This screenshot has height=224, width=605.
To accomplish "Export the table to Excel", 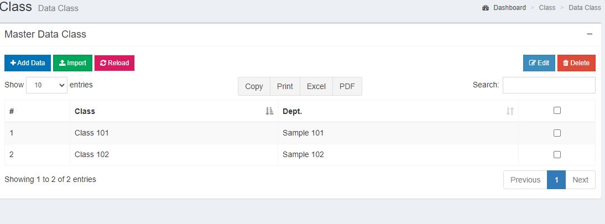I will [316, 86].
